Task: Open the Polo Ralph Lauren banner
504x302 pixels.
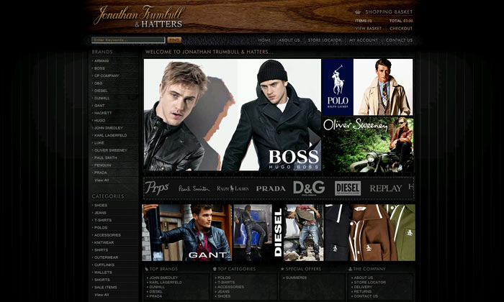Action: point(368,87)
